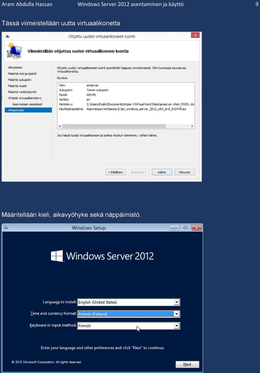The width and height of the screenshot is (260, 373).
Task: Select the Yhteenveto step
Action: (x=28, y=110)
